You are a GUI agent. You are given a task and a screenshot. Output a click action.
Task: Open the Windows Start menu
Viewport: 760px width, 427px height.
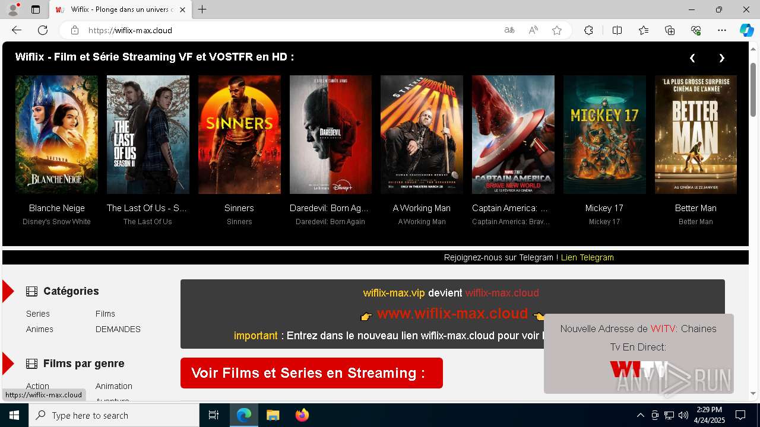tap(14, 415)
